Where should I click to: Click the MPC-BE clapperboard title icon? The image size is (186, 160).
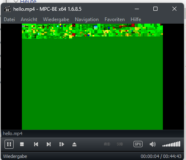tap(7, 9)
